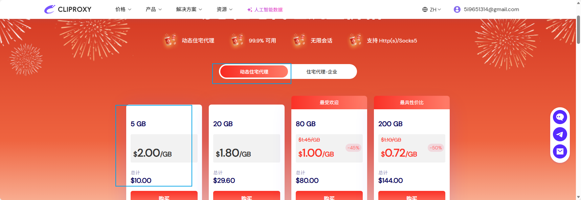Switch to 住宅代理-企业 plan toggle

click(322, 72)
